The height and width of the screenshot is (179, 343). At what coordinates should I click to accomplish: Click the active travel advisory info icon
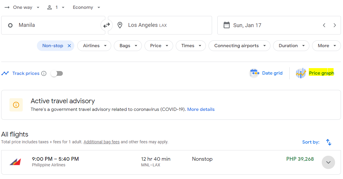[x=16, y=105]
